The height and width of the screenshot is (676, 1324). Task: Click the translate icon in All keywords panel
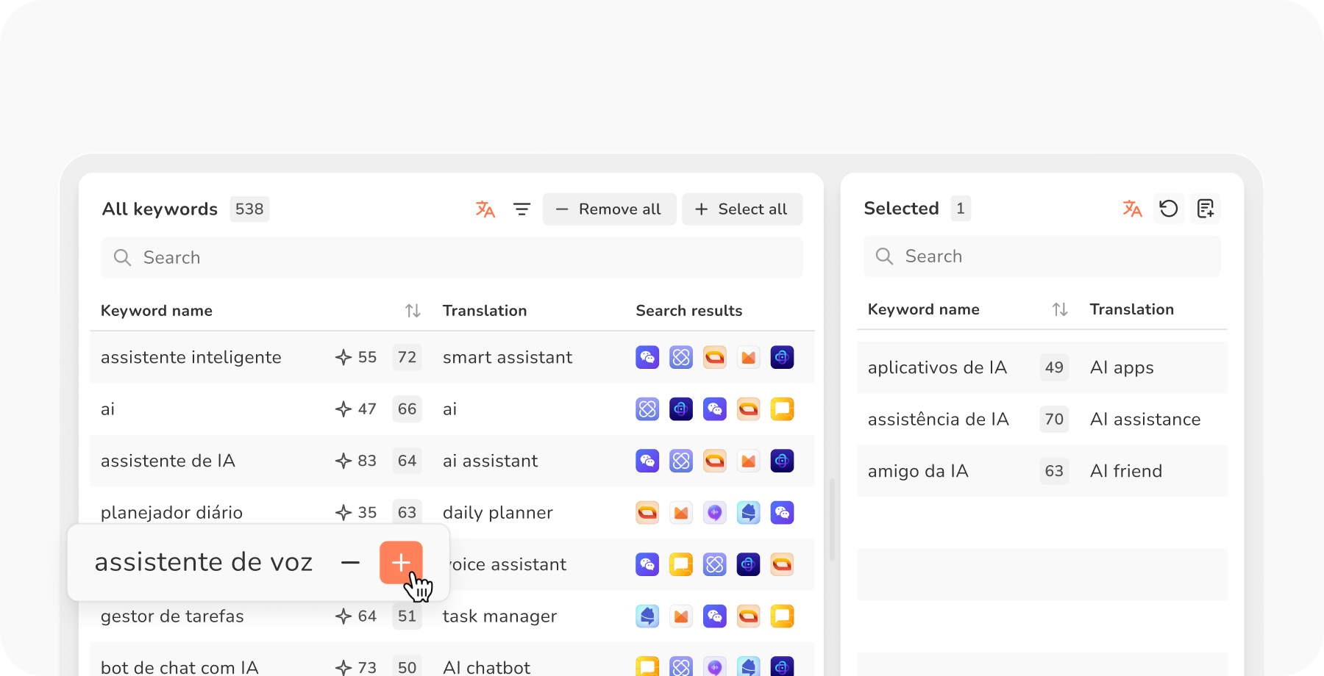point(485,209)
